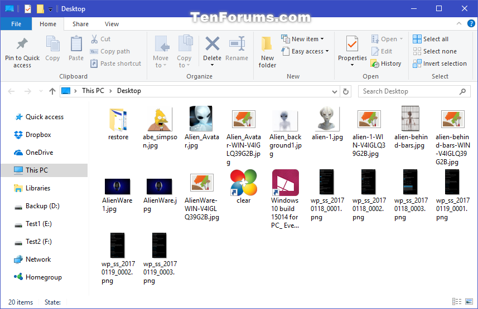Viewport: 478px width, 309px height.
Task: Open Properties with the checkmark icon
Action: [352, 43]
